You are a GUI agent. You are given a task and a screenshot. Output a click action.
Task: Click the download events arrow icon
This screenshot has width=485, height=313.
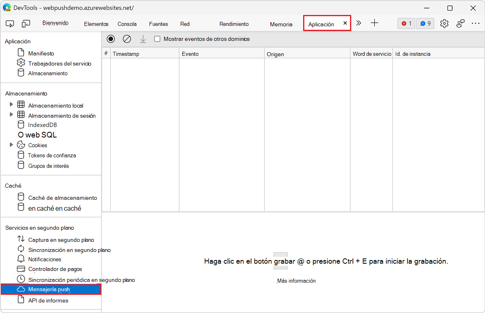click(x=143, y=39)
